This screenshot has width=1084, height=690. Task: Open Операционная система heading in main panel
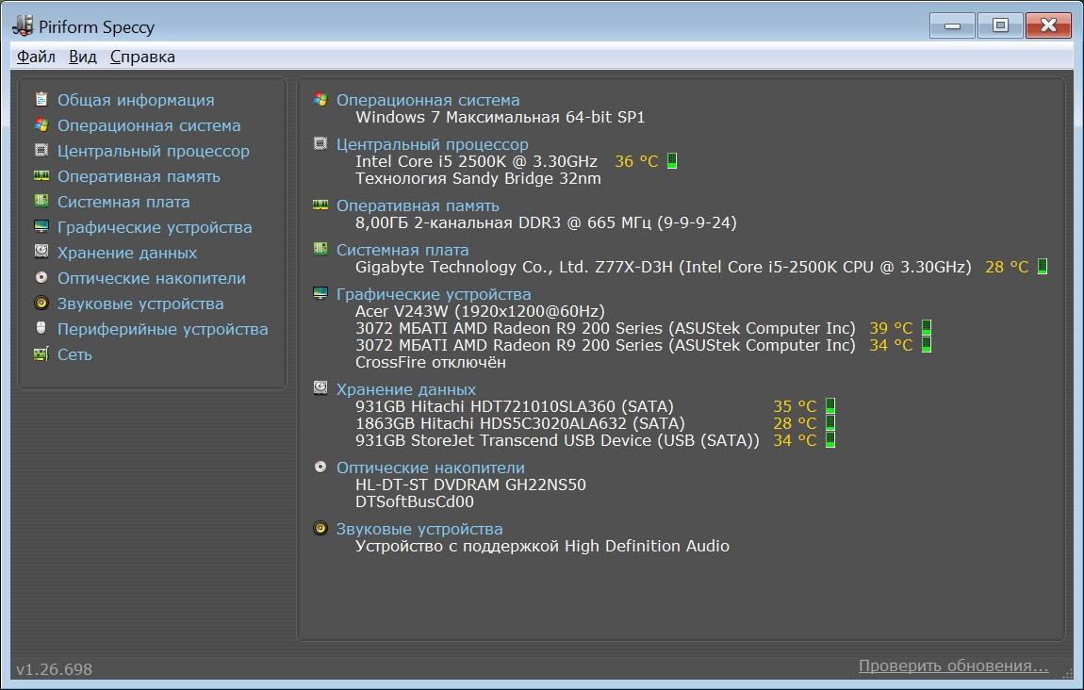(428, 100)
